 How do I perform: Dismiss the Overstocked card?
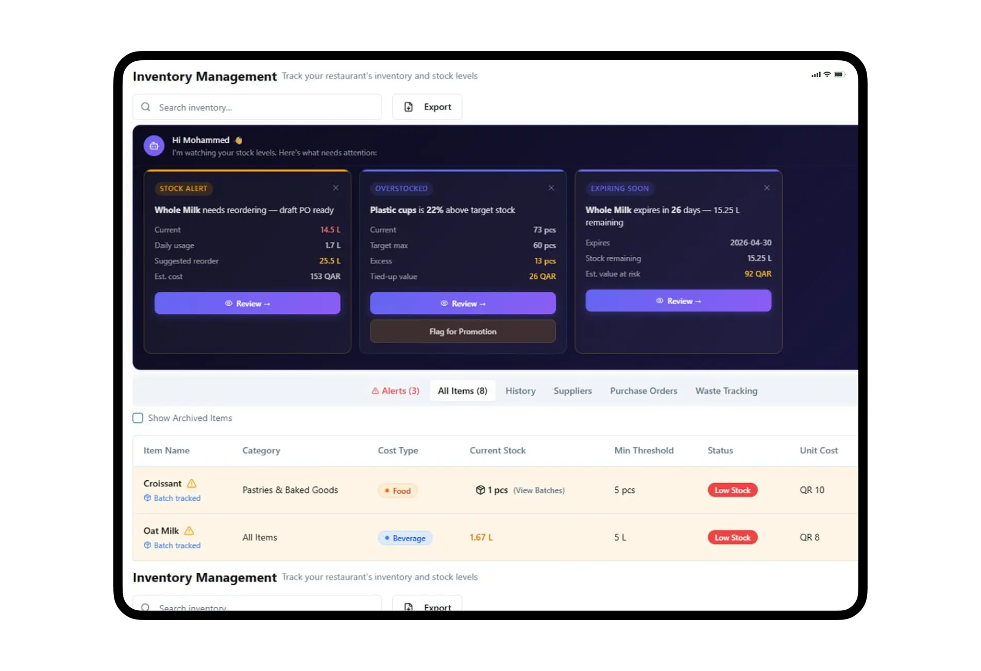point(551,188)
